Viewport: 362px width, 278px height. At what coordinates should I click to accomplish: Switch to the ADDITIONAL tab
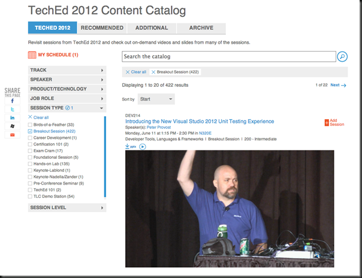pos(152,28)
